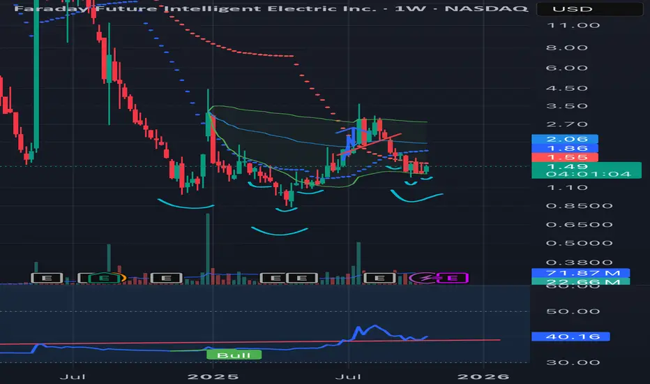Select the 1.86 blue price label
The width and height of the screenshot is (650, 384).
[565, 148]
